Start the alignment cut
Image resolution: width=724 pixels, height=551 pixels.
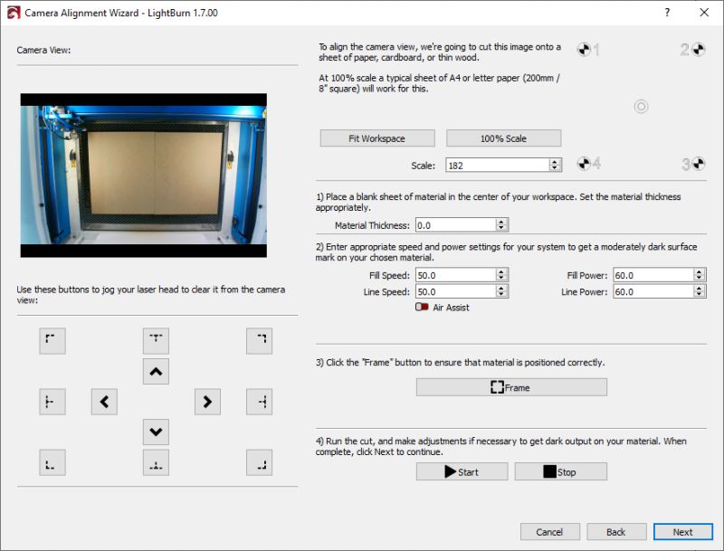(x=462, y=471)
